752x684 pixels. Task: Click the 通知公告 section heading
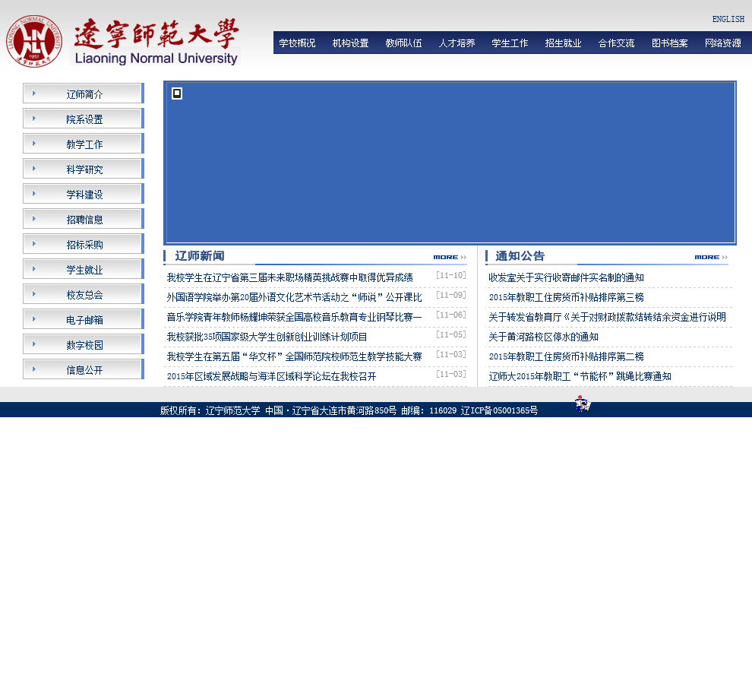point(520,256)
